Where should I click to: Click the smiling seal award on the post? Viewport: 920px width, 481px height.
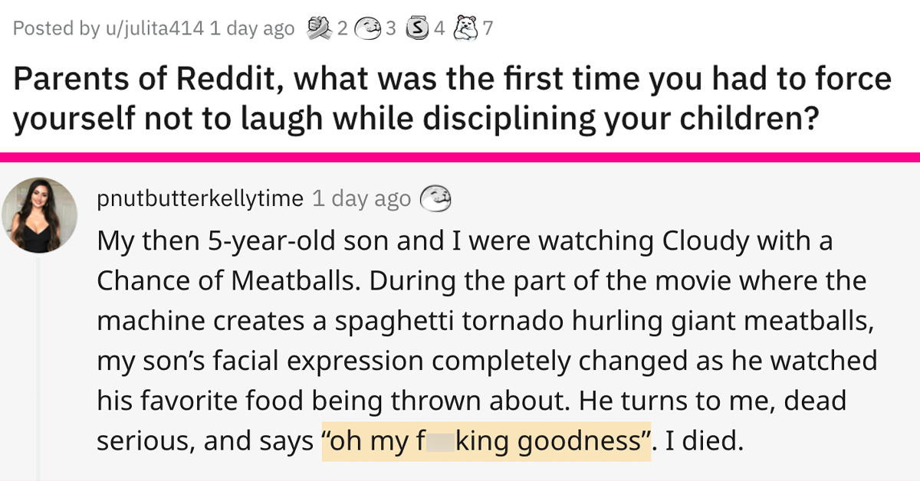pos(370,29)
